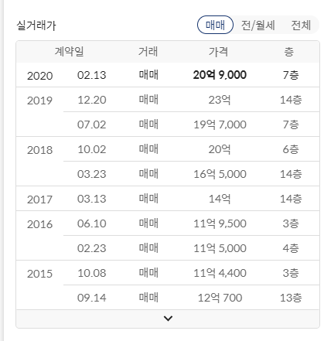Image resolution: width=324 pixels, height=341 pixels.
Task: Select the 20억 9,000 price entry
Action: pyautogui.click(x=220, y=75)
